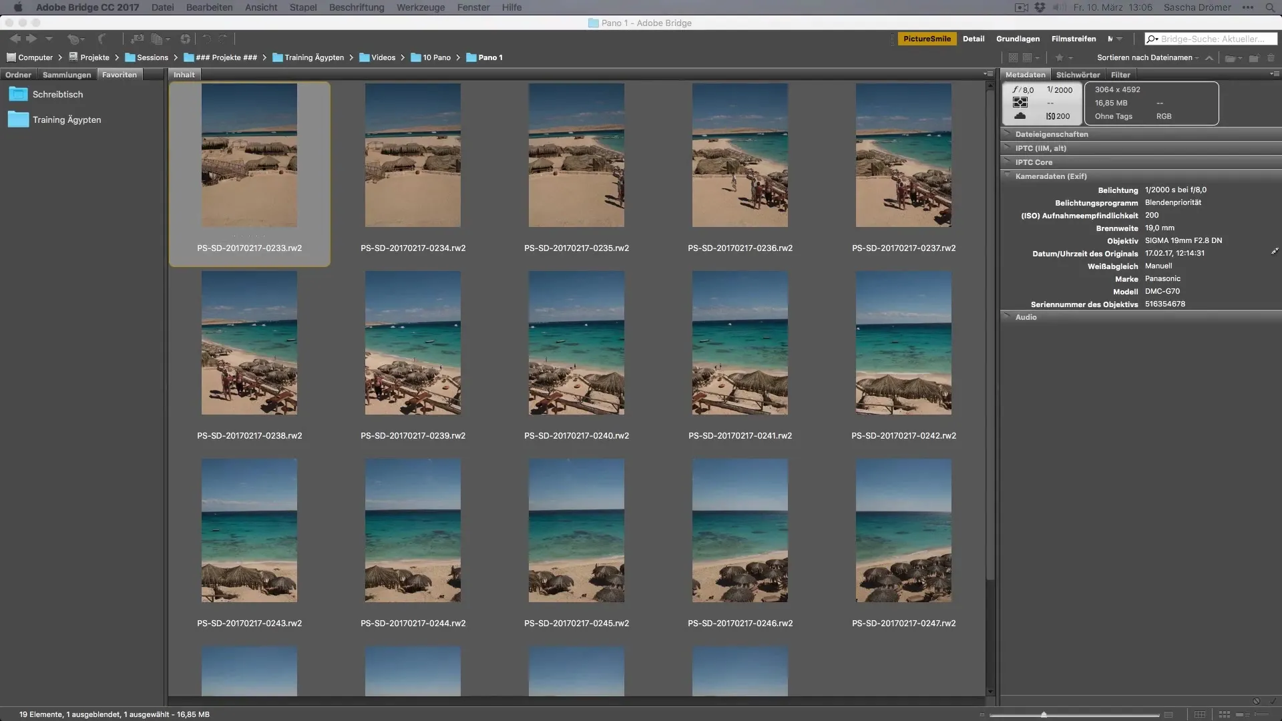Click the thumbnail size slider
1282x721 pixels.
pyautogui.click(x=1044, y=714)
